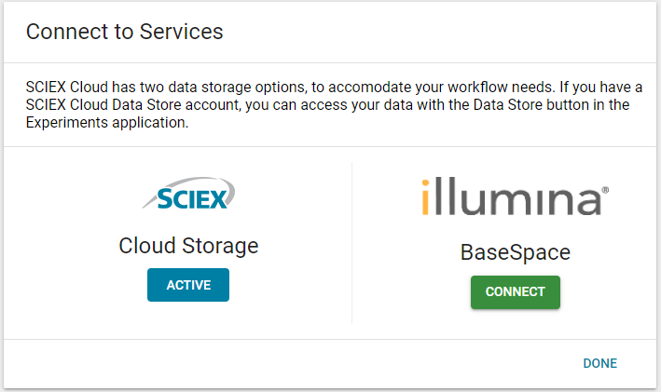Click the horizontal line below the title

(330, 63)
